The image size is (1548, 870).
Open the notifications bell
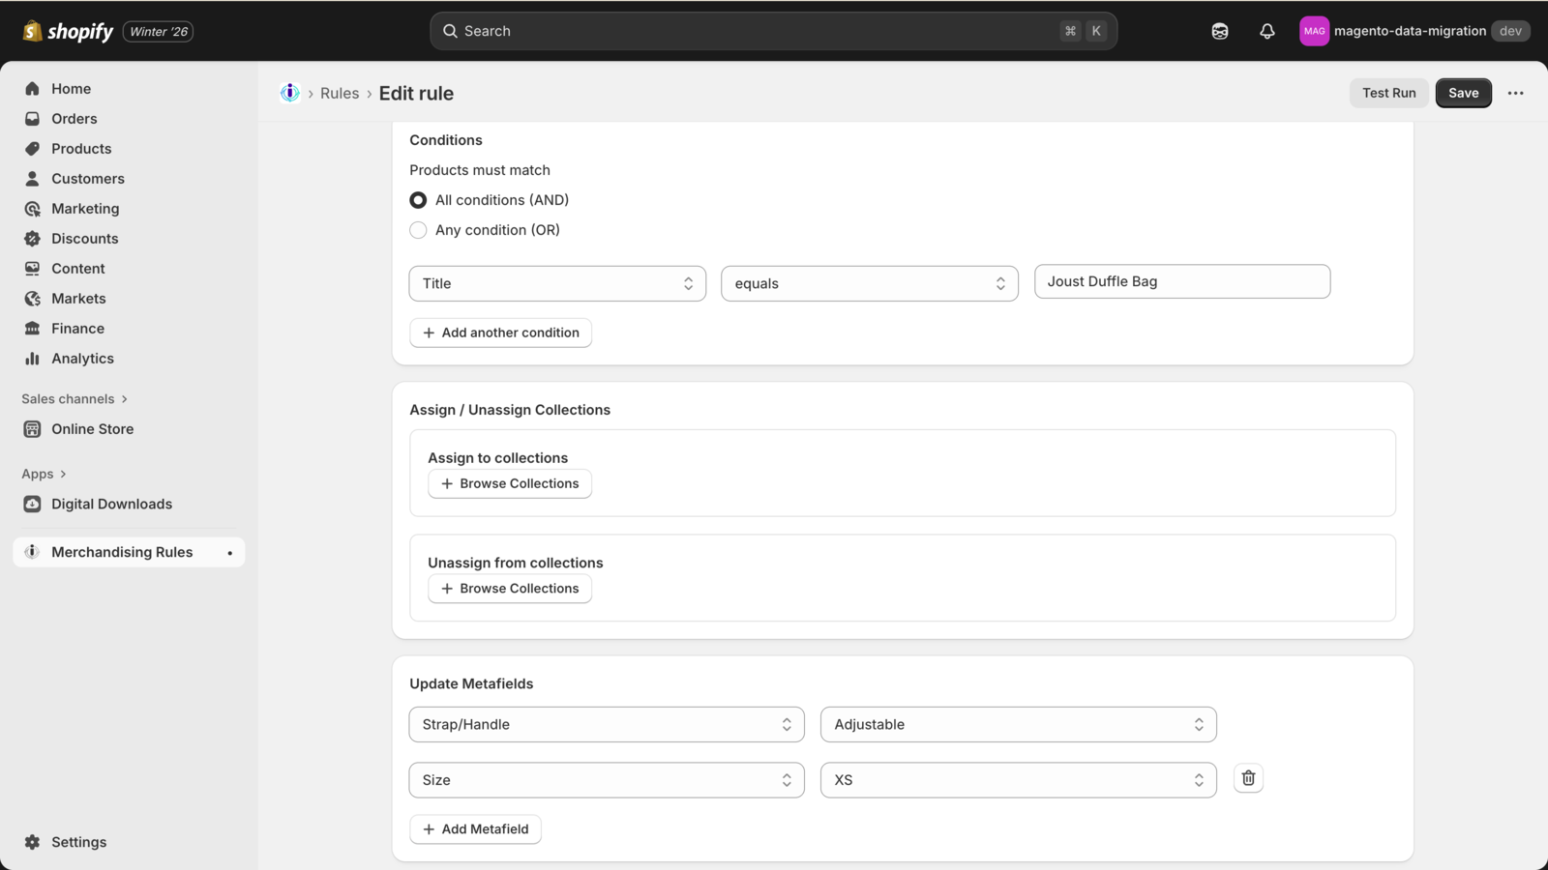coord(1266,31)
